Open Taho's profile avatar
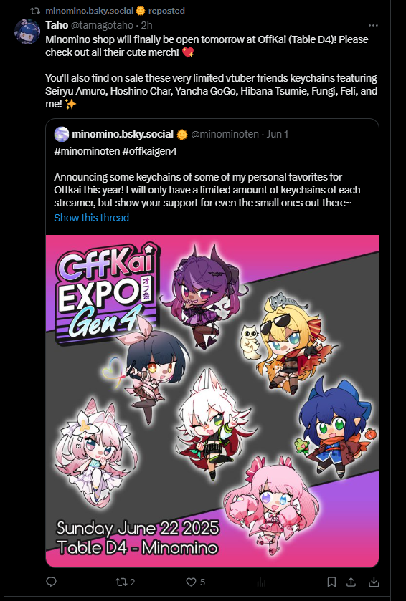The image size is (406, 601). coord(27,32)
